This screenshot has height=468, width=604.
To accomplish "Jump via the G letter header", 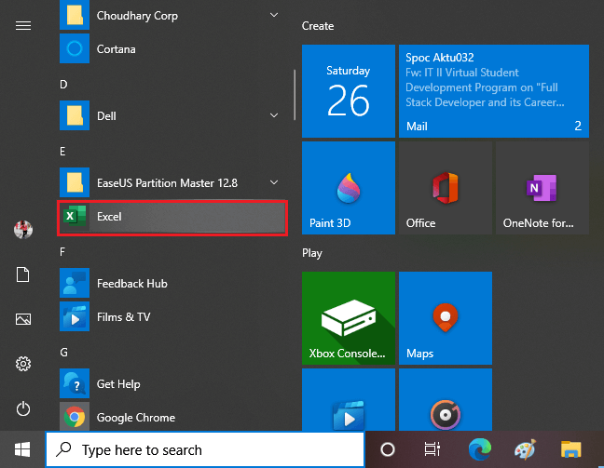I will pos(64,352).
